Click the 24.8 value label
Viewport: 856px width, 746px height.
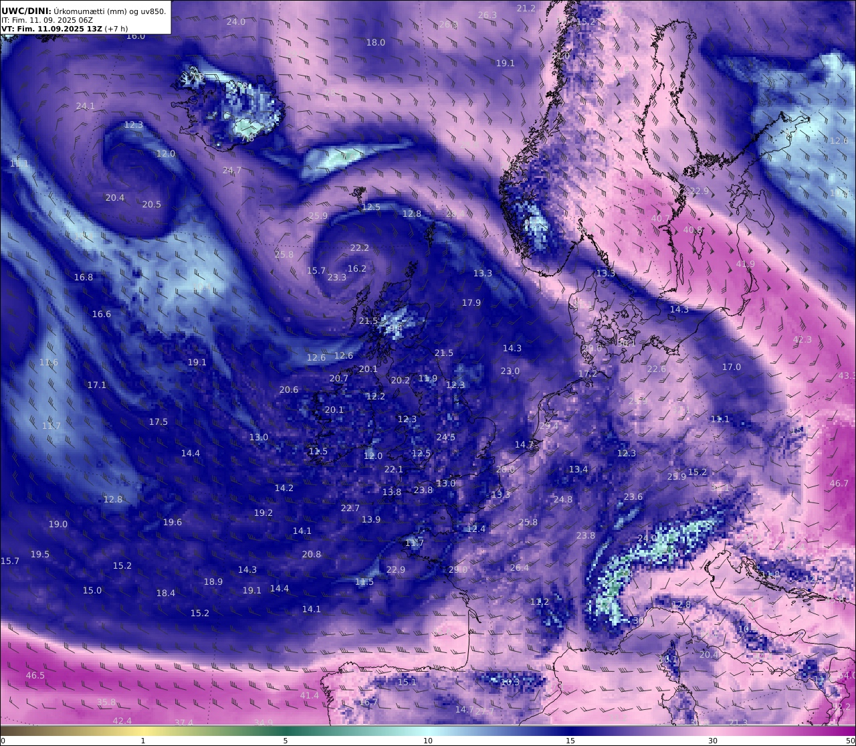[x=563, y=499]
